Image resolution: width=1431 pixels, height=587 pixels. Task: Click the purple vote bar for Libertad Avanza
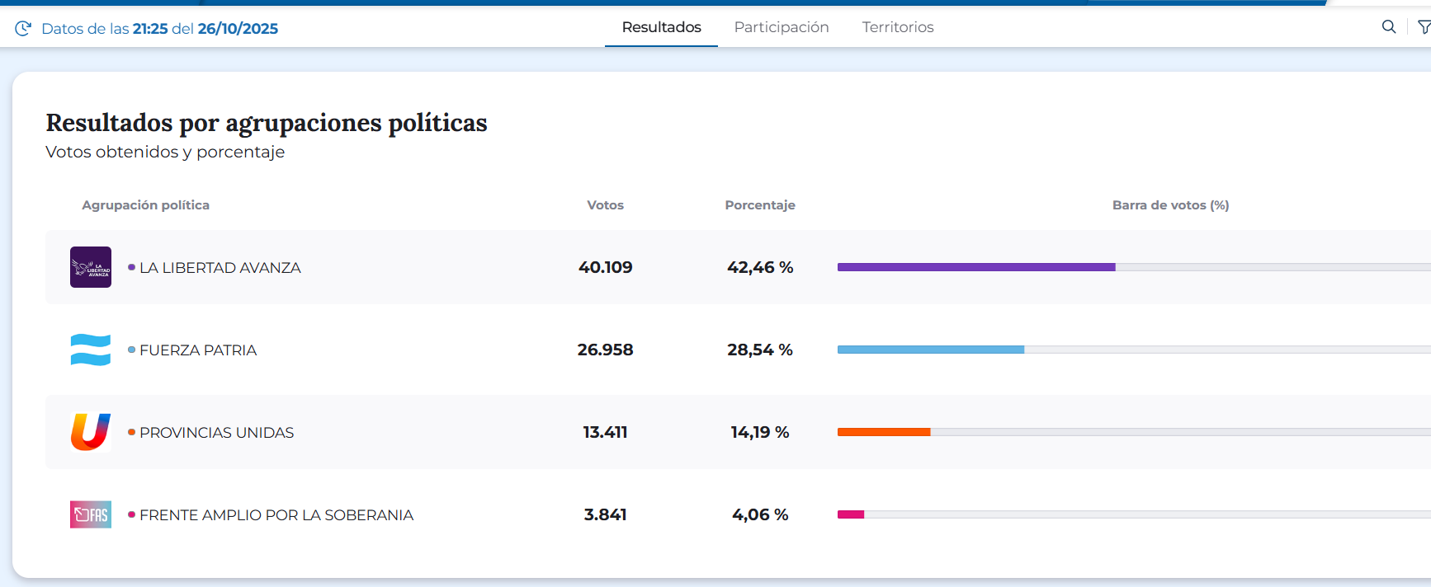click(x=976, y=267)
